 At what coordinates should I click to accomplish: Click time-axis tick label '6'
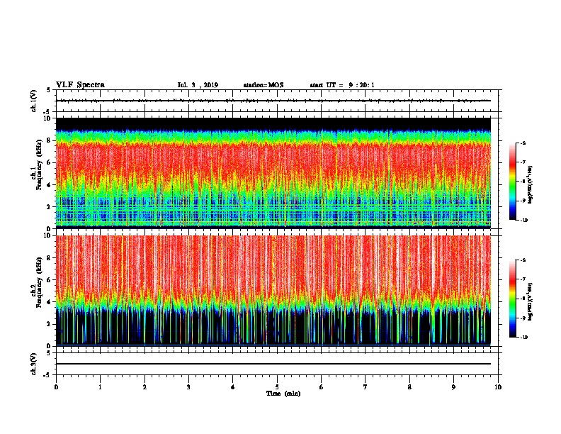(x=322, y=387)
